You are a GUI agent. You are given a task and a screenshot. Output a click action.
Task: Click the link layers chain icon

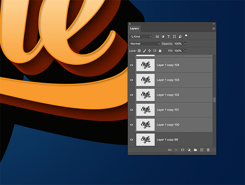tap(170, 150)
